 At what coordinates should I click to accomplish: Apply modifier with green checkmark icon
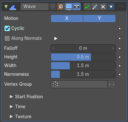tap(87, 7)
